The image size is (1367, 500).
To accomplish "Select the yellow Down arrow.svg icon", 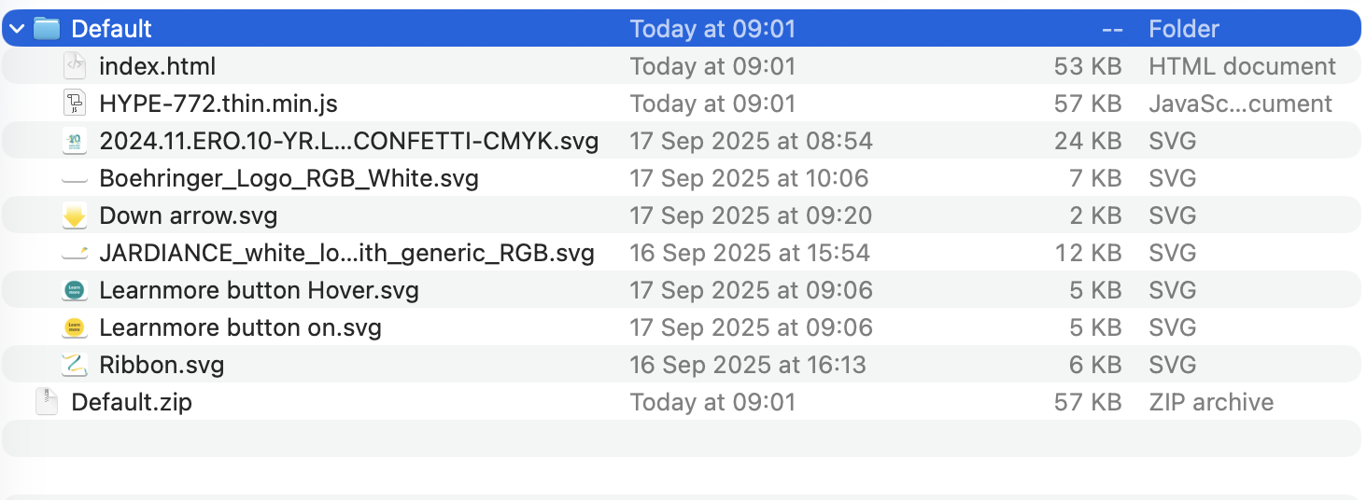I will coord(75,215).
